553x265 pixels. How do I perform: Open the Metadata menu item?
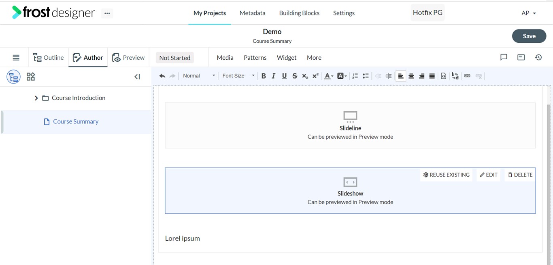[253, 13]
